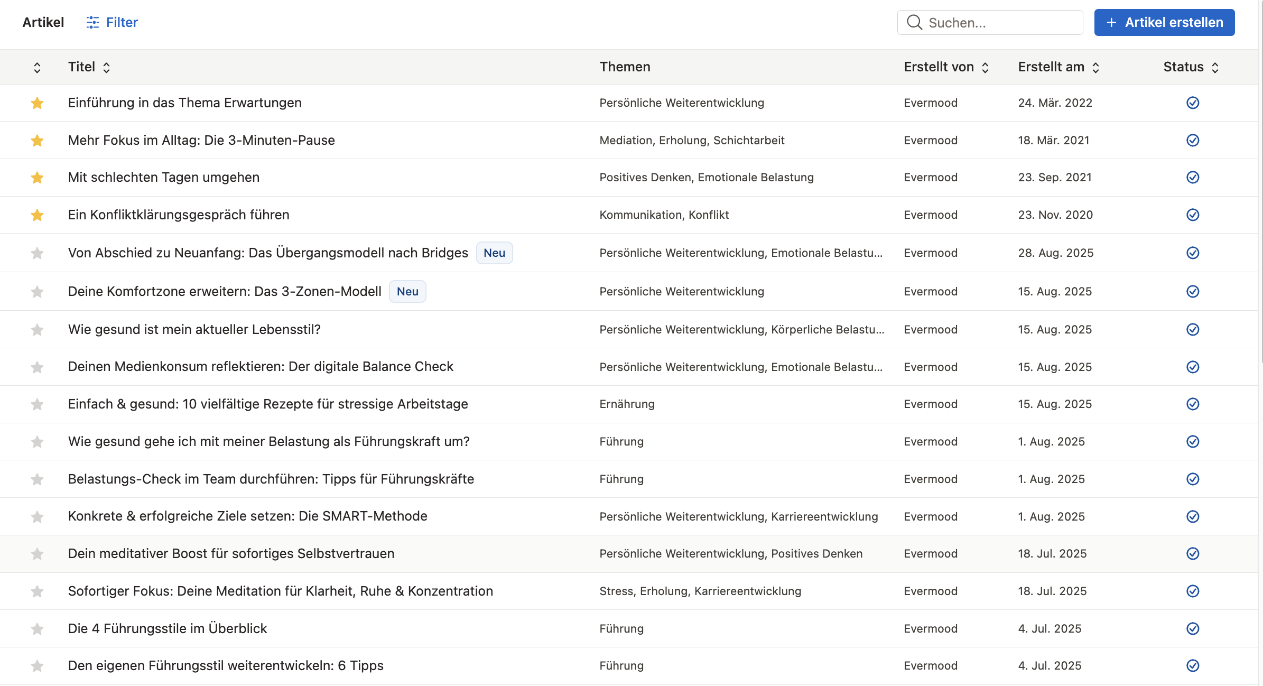Viewport: 1263px width, 686px height.
Task: Click status icon for Ein Konfliktklärungsgespräch führen
Action: (1192, 215)
